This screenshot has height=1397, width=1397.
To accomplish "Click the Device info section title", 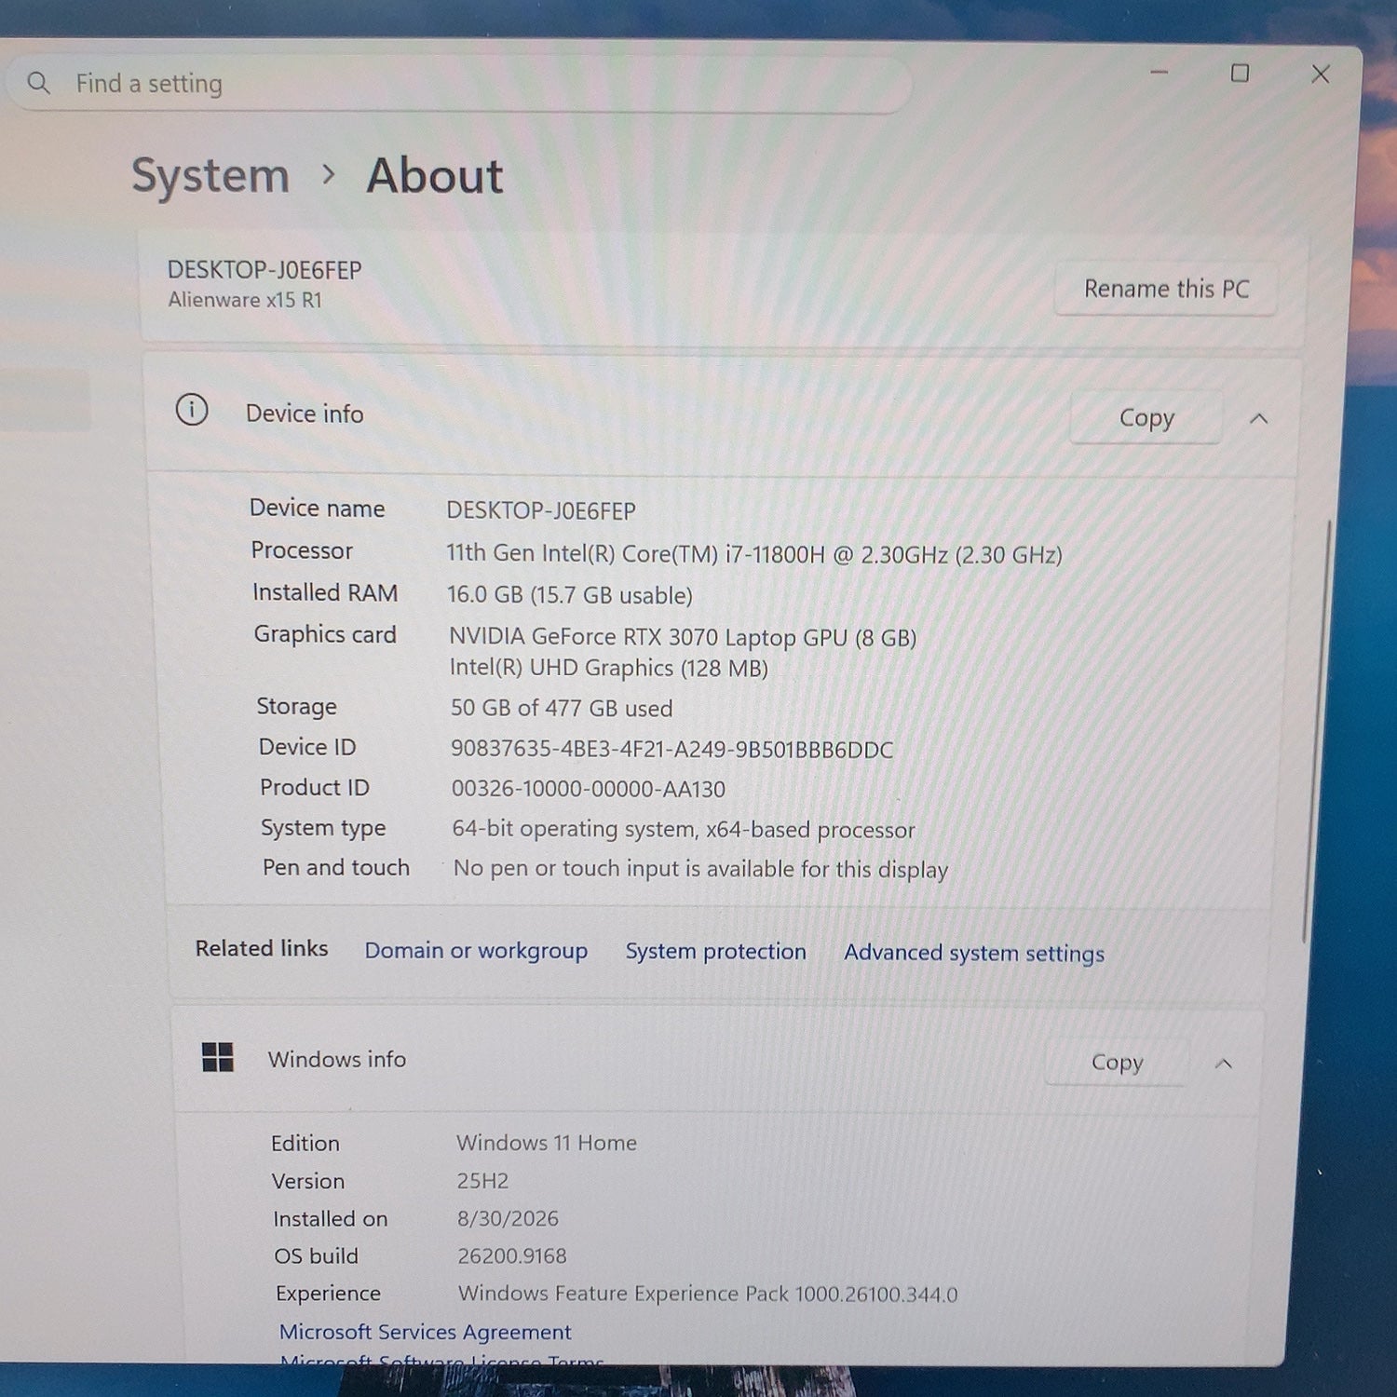I will (x=305, y=414).
